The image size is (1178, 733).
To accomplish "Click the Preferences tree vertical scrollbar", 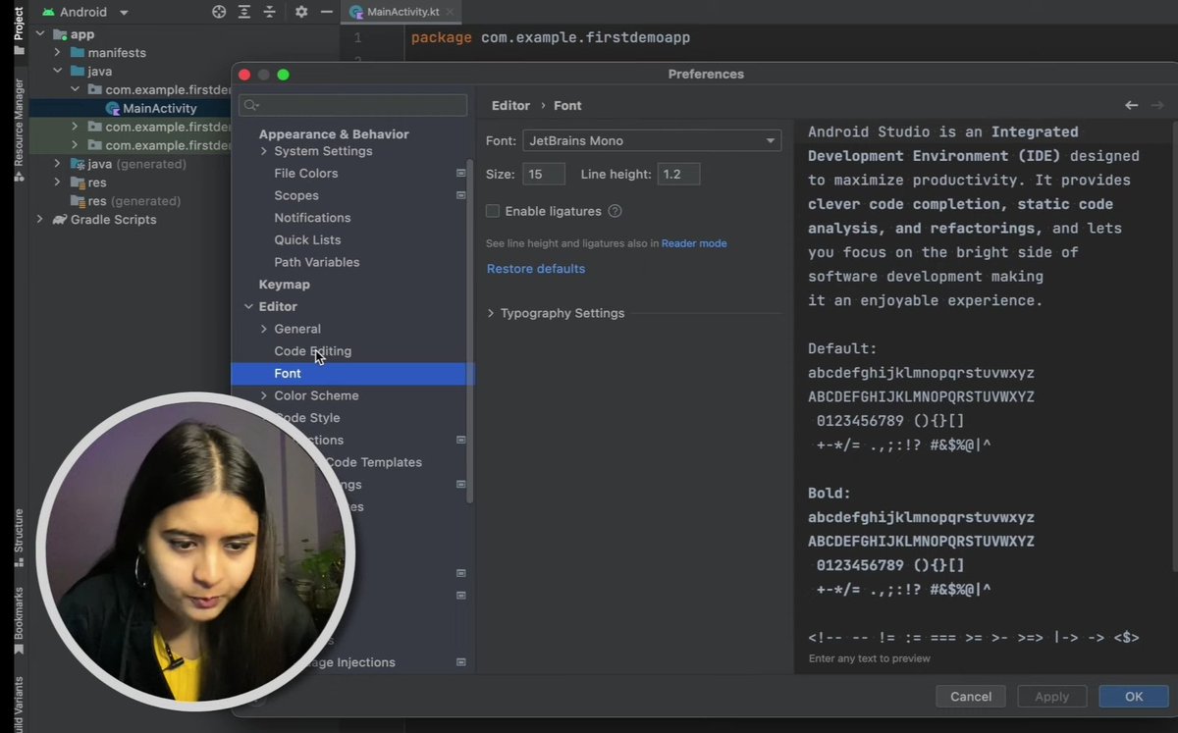I will [x=470, y=334].
